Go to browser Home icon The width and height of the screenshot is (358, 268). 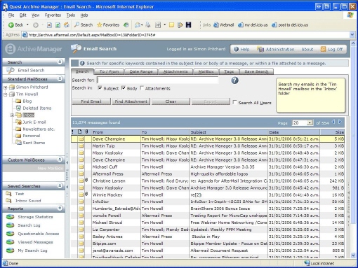point(67,25)
